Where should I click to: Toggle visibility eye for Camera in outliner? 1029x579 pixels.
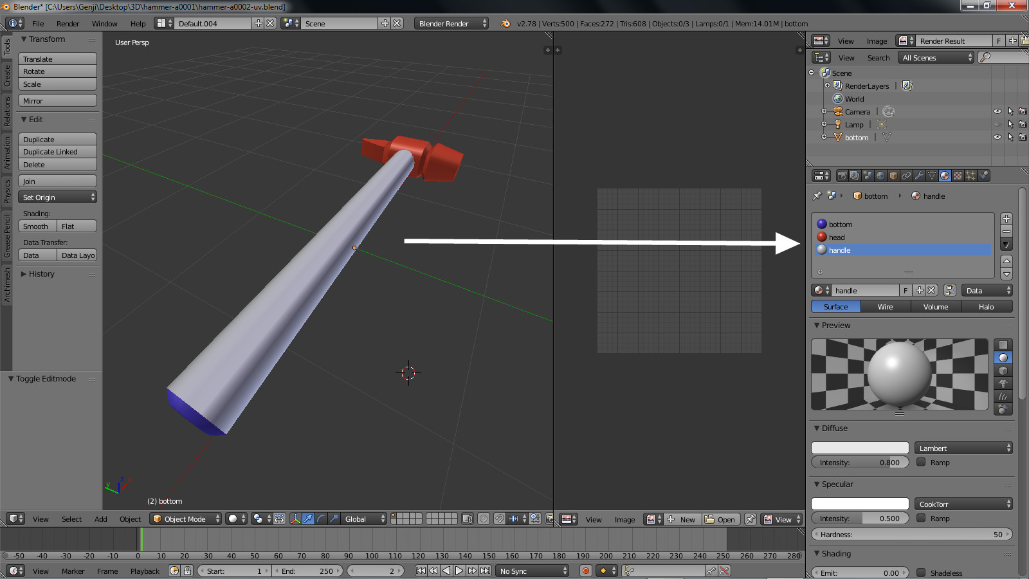997,111
